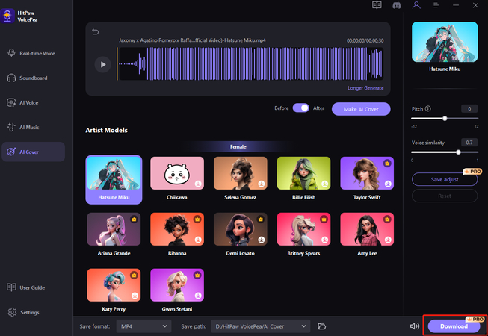
Task: Select the Female artist models tab
Action: 238,146
